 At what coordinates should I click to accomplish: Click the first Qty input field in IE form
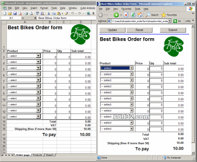click(156, 68)
